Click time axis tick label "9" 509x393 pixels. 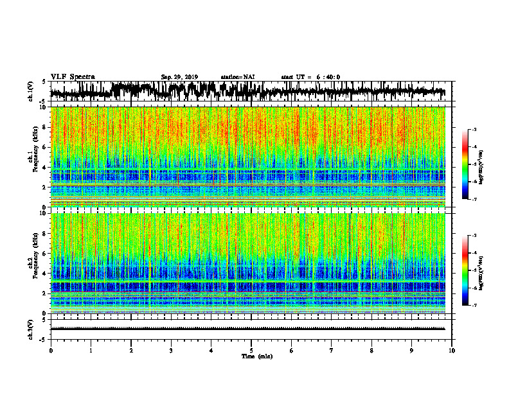click(411, 351)
